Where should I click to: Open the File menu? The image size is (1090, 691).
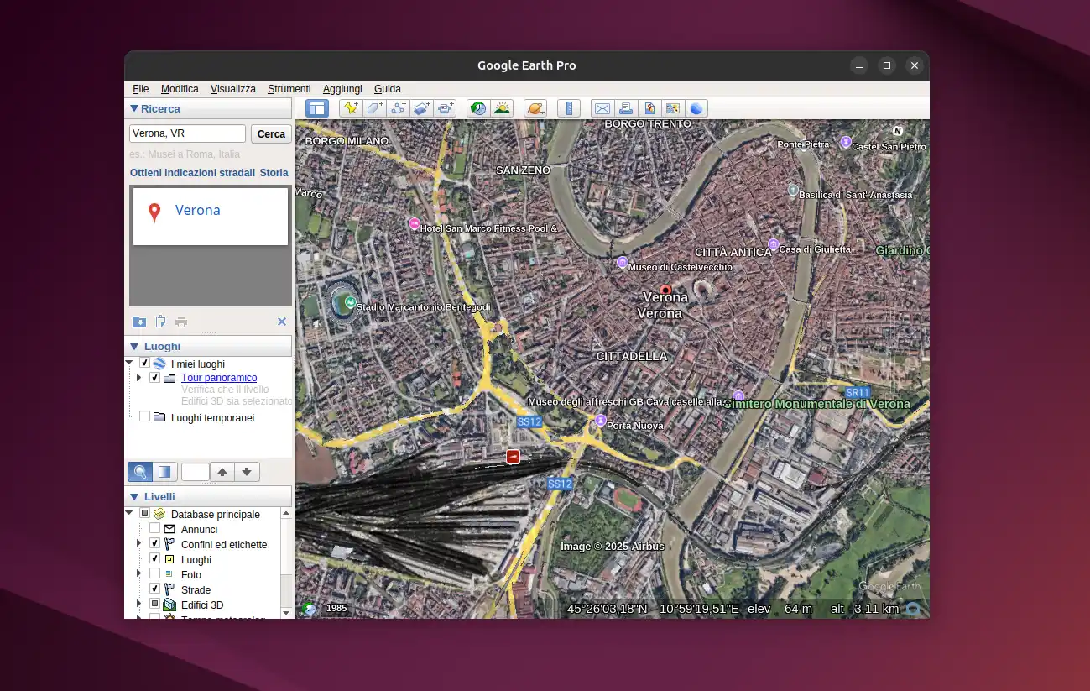coord(141,89)
